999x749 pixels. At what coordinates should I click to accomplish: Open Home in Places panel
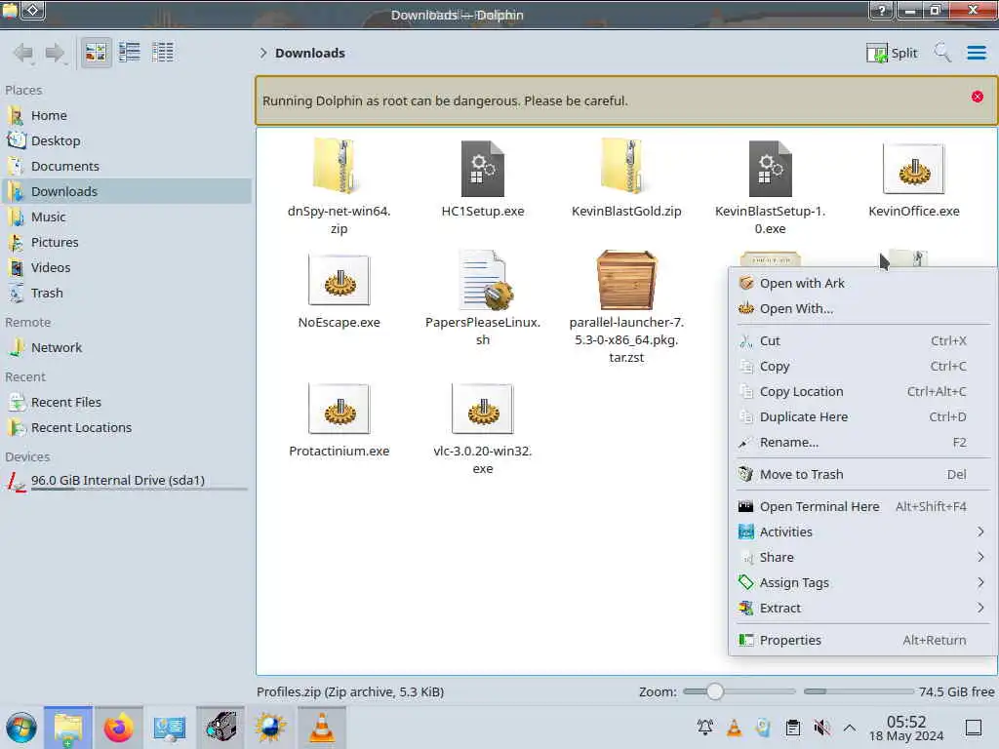(126, 115)
